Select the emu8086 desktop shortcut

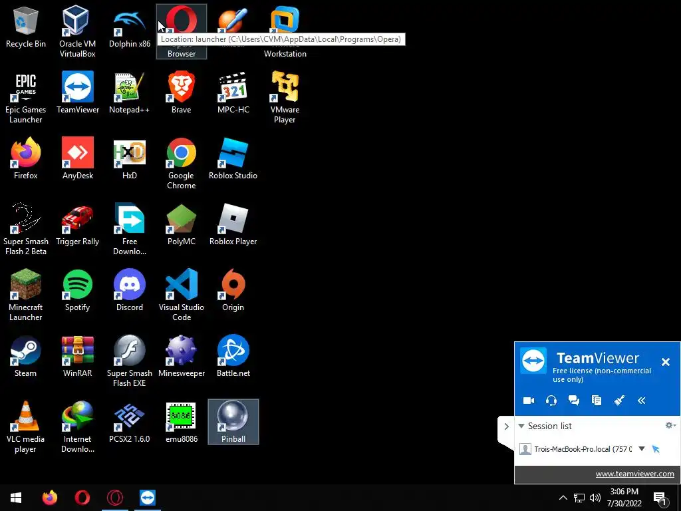coord(182,423)
